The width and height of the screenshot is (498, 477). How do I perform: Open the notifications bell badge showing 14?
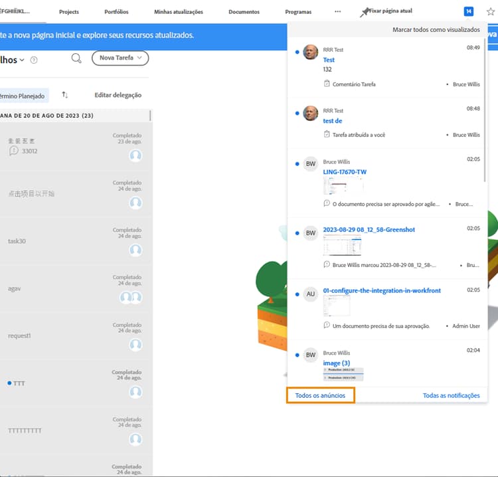point(468,11)
